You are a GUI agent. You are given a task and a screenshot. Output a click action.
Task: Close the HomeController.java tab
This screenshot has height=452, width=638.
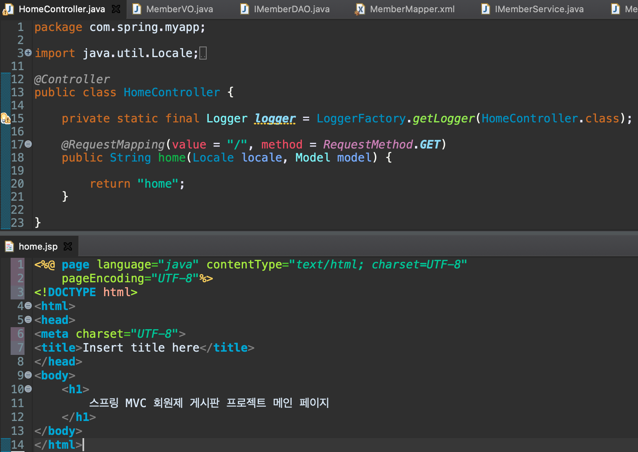click(x=116, y=9)
